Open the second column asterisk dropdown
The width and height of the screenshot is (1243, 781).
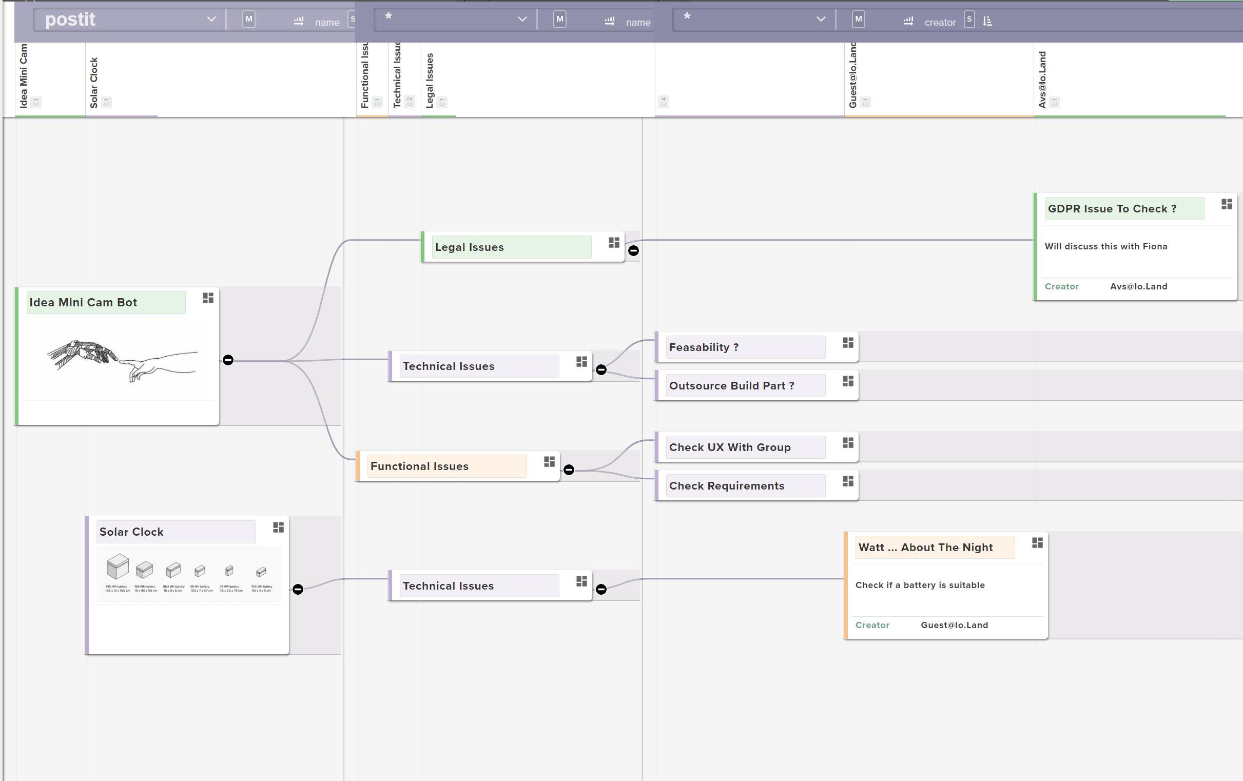(522, 19)
